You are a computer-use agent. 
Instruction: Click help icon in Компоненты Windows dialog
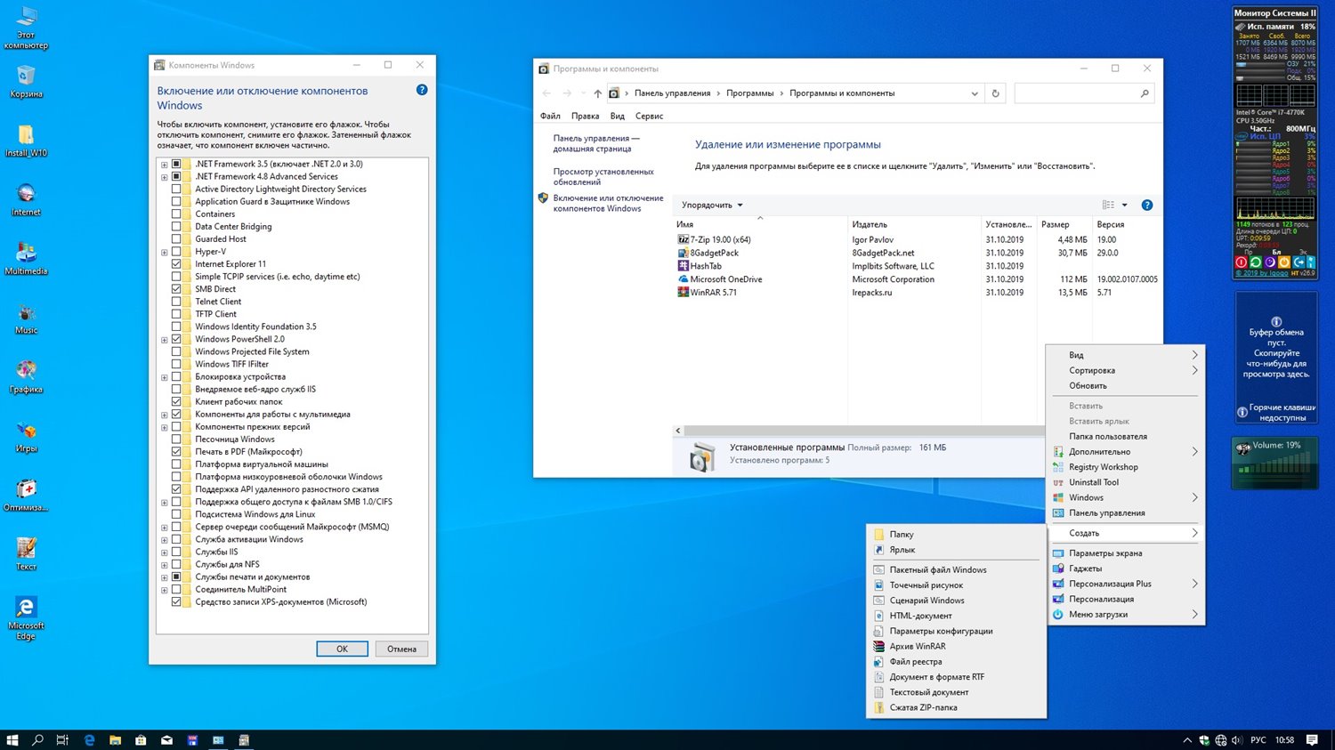click(422, 90)
